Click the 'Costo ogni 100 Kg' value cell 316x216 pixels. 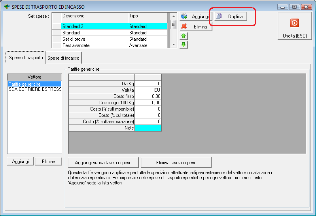(148, 103)
